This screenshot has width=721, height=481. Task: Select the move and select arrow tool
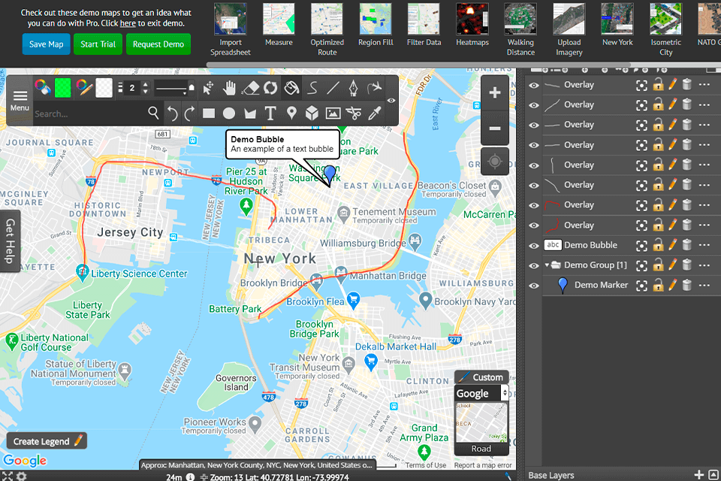tap(208, 87)
